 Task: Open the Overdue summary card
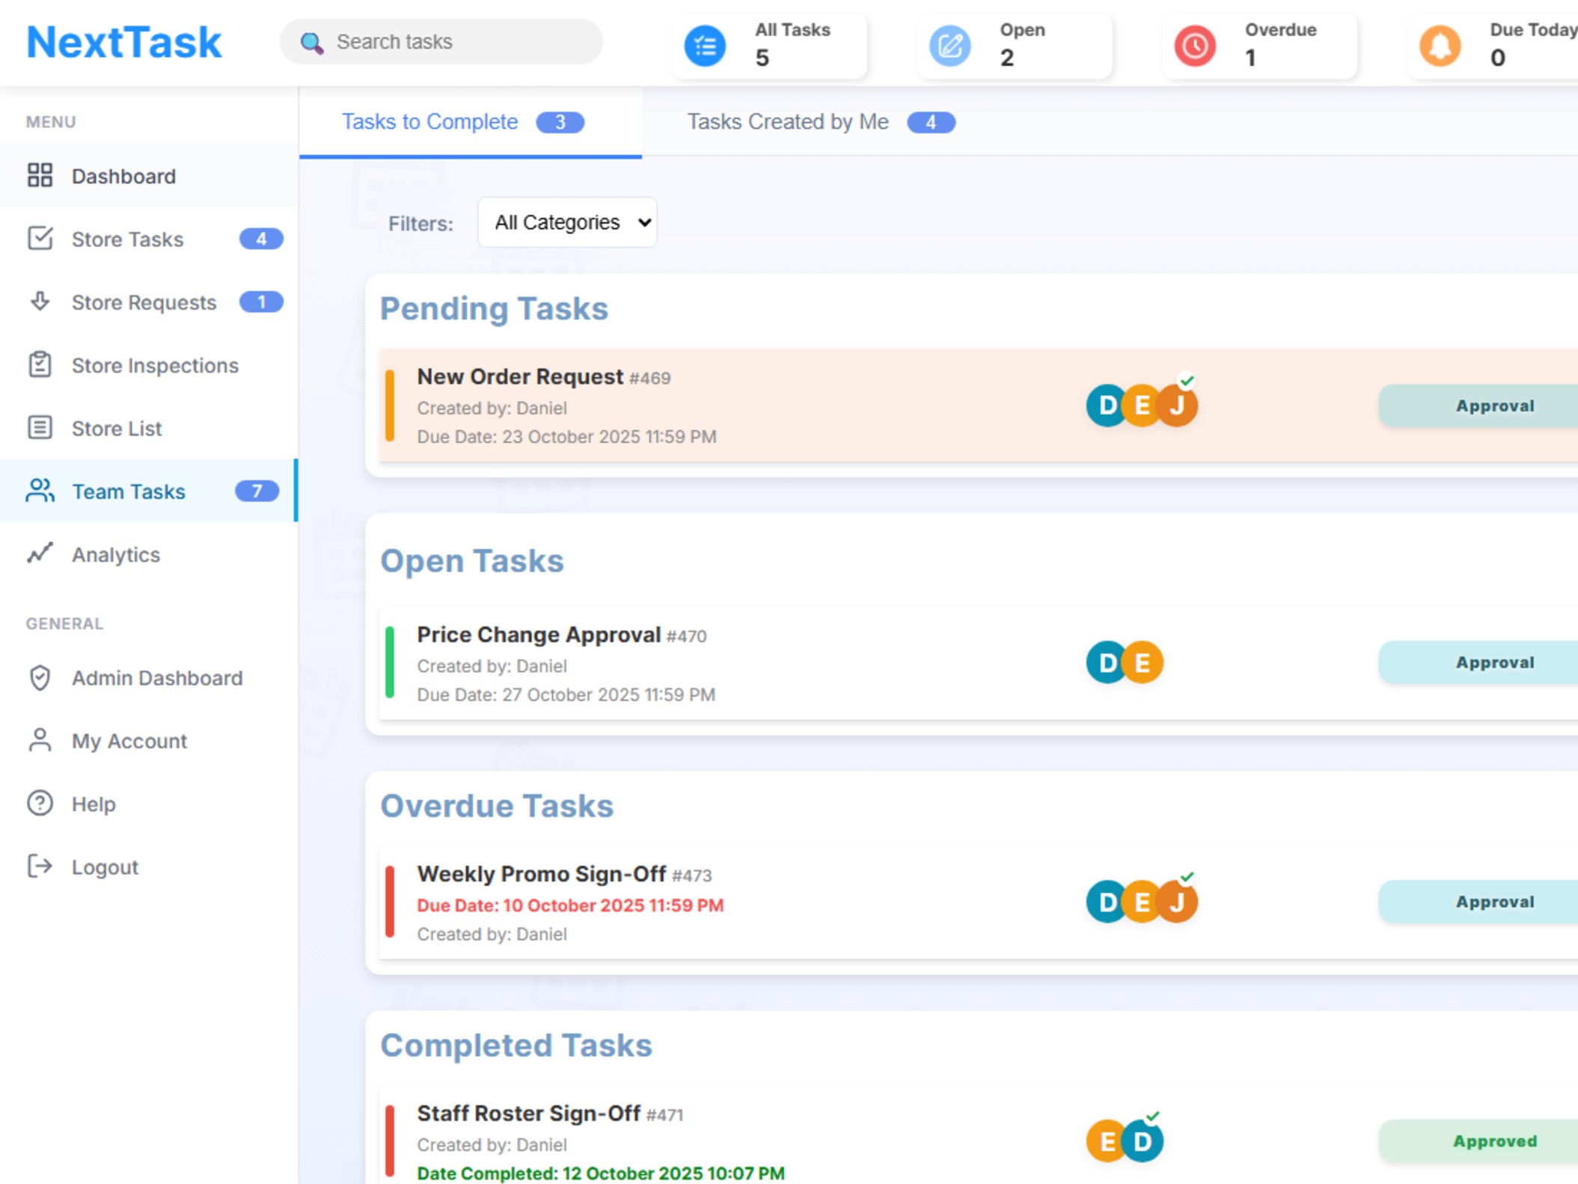pos(1260,46)
